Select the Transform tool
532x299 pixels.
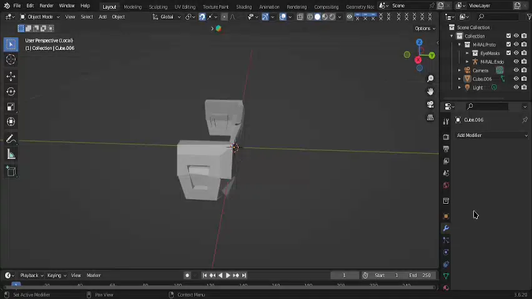point(11,121)
